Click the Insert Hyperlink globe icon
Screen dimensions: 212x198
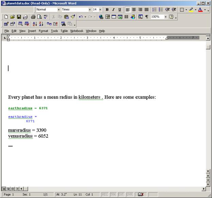click(101, 17)
